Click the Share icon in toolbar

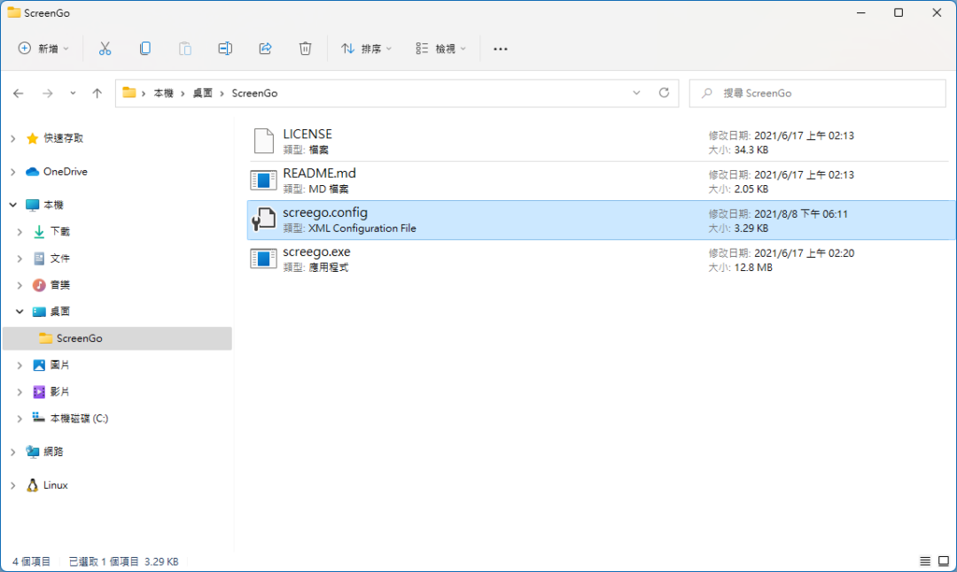266,49
